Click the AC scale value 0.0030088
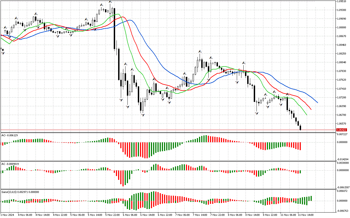 [x=343, y=163]
